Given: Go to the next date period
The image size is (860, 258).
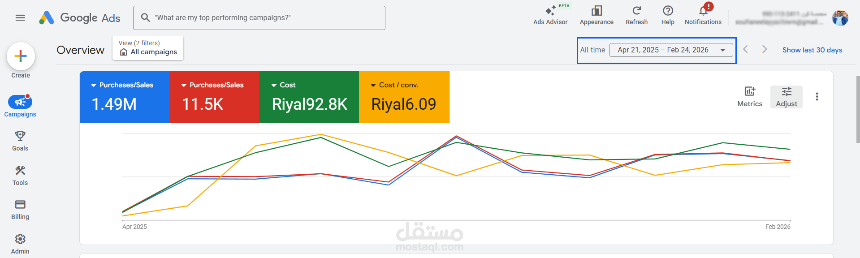Looking at the screenshot, I should [765, 49].
